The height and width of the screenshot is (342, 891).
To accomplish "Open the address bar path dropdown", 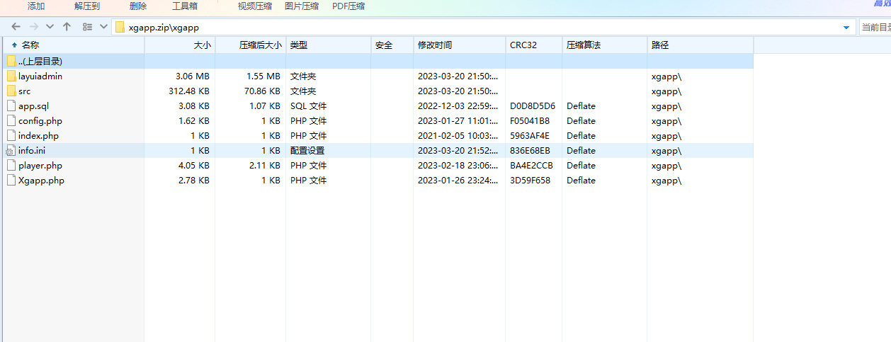I will pyautogui.click(x=846, y=28).
